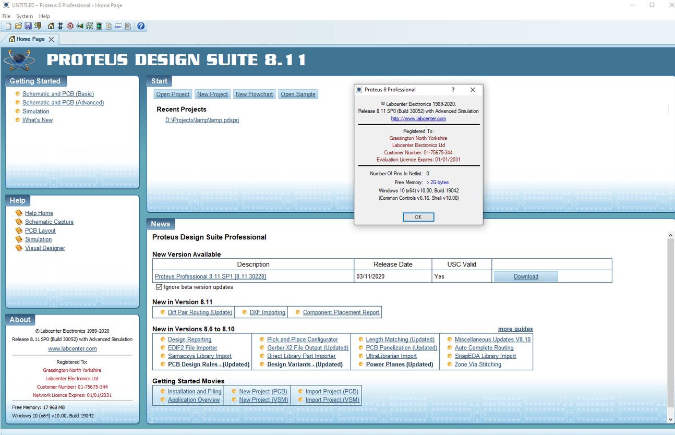Open Power Planes (Updated) guide
Screen dimensions: 675x435
400,365
